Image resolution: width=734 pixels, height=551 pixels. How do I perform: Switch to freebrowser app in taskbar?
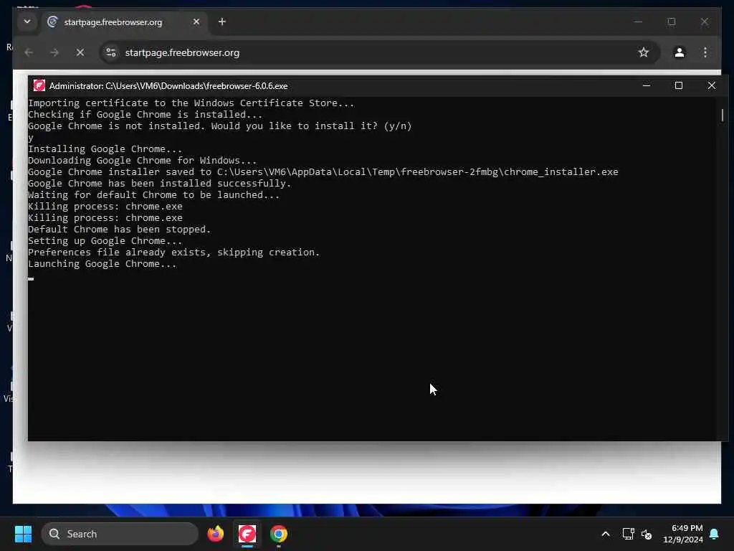point(247,534)
